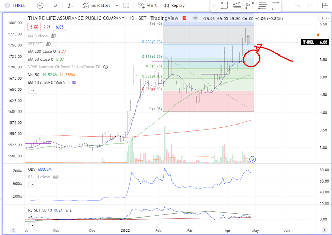
Task: Open the Indicators dialog
Action: point(96,6)
